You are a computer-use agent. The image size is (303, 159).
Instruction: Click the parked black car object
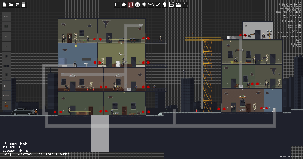click(23, 112)
